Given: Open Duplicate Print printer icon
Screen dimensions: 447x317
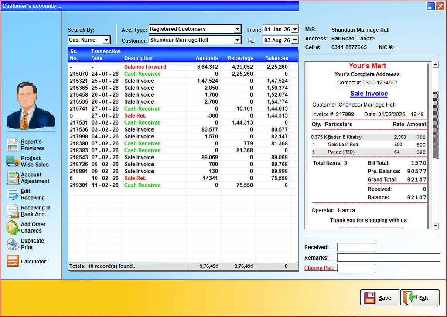Looking at the screenshot, I should pyautogui.click(x=13, y=244).
